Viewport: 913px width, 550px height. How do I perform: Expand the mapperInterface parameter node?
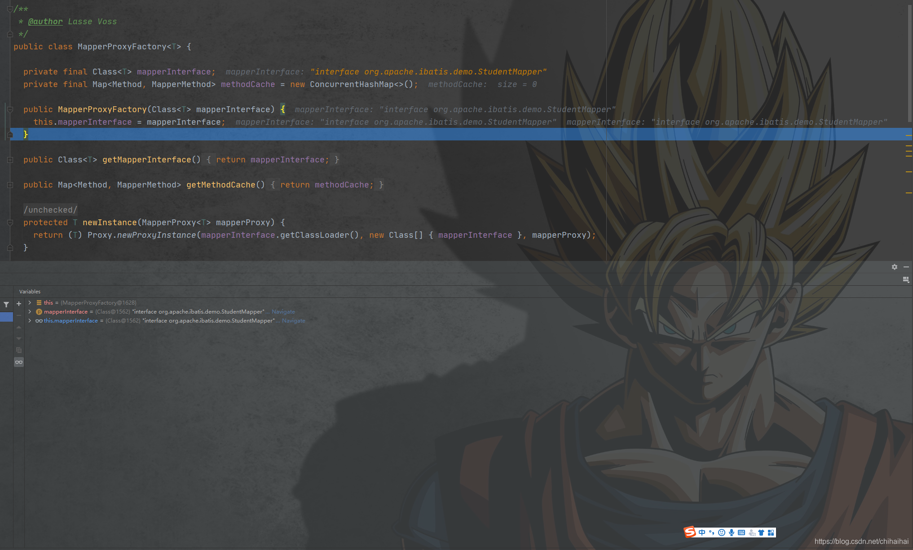point(30,312)
